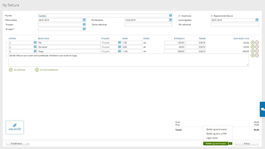Screen dimensions: 265x149
Task: Click the Vis kostnadsbærere link
Action: pyautogui.click(x=49, y=70)
